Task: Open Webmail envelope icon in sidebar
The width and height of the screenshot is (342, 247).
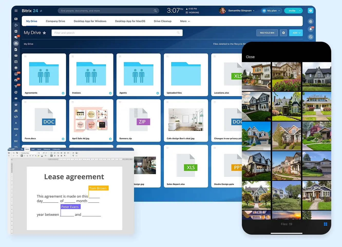Action: (16, 98)
